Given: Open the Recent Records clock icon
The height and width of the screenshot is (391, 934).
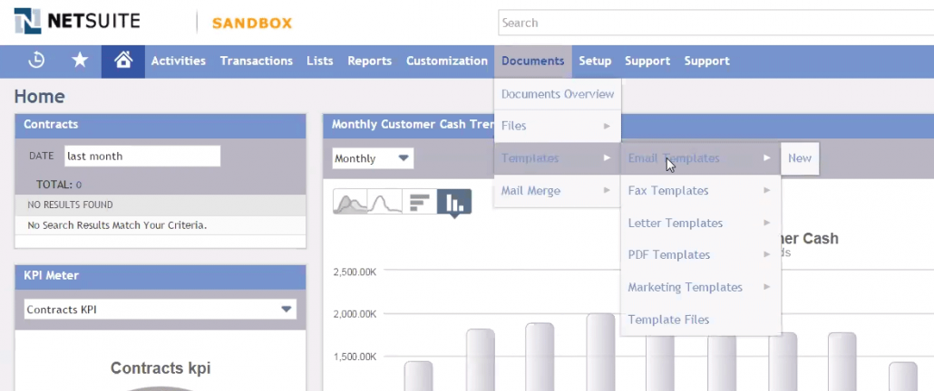Looking at the screenshot, I should (x=36, y=61).
